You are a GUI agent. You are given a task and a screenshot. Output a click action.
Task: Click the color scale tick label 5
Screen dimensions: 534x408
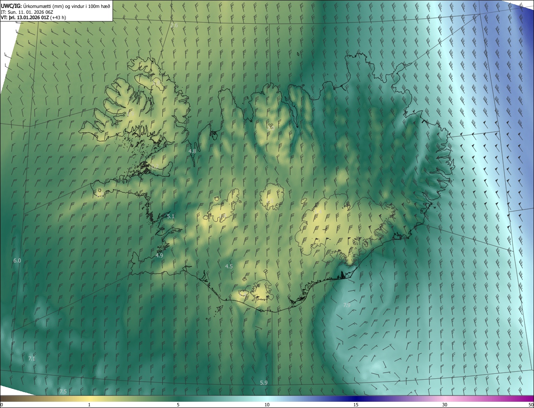click(178, 405)
